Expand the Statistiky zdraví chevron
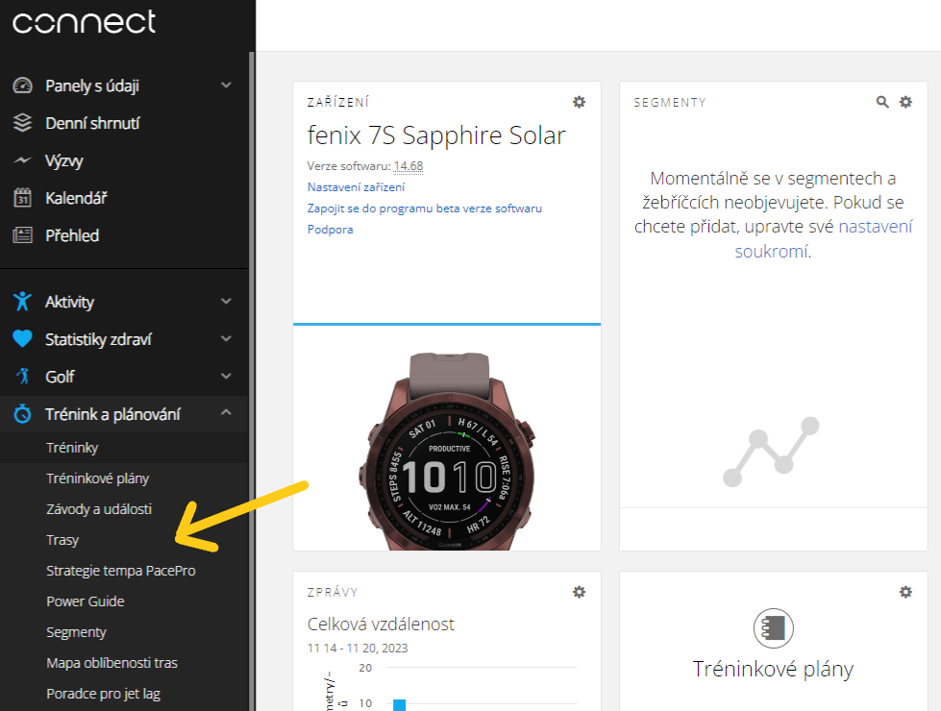Viewport: 941px width, 711px height. [x=226, y=339]
